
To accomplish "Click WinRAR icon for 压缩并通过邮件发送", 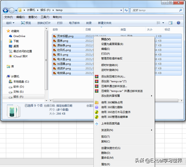I will [96, 86].
